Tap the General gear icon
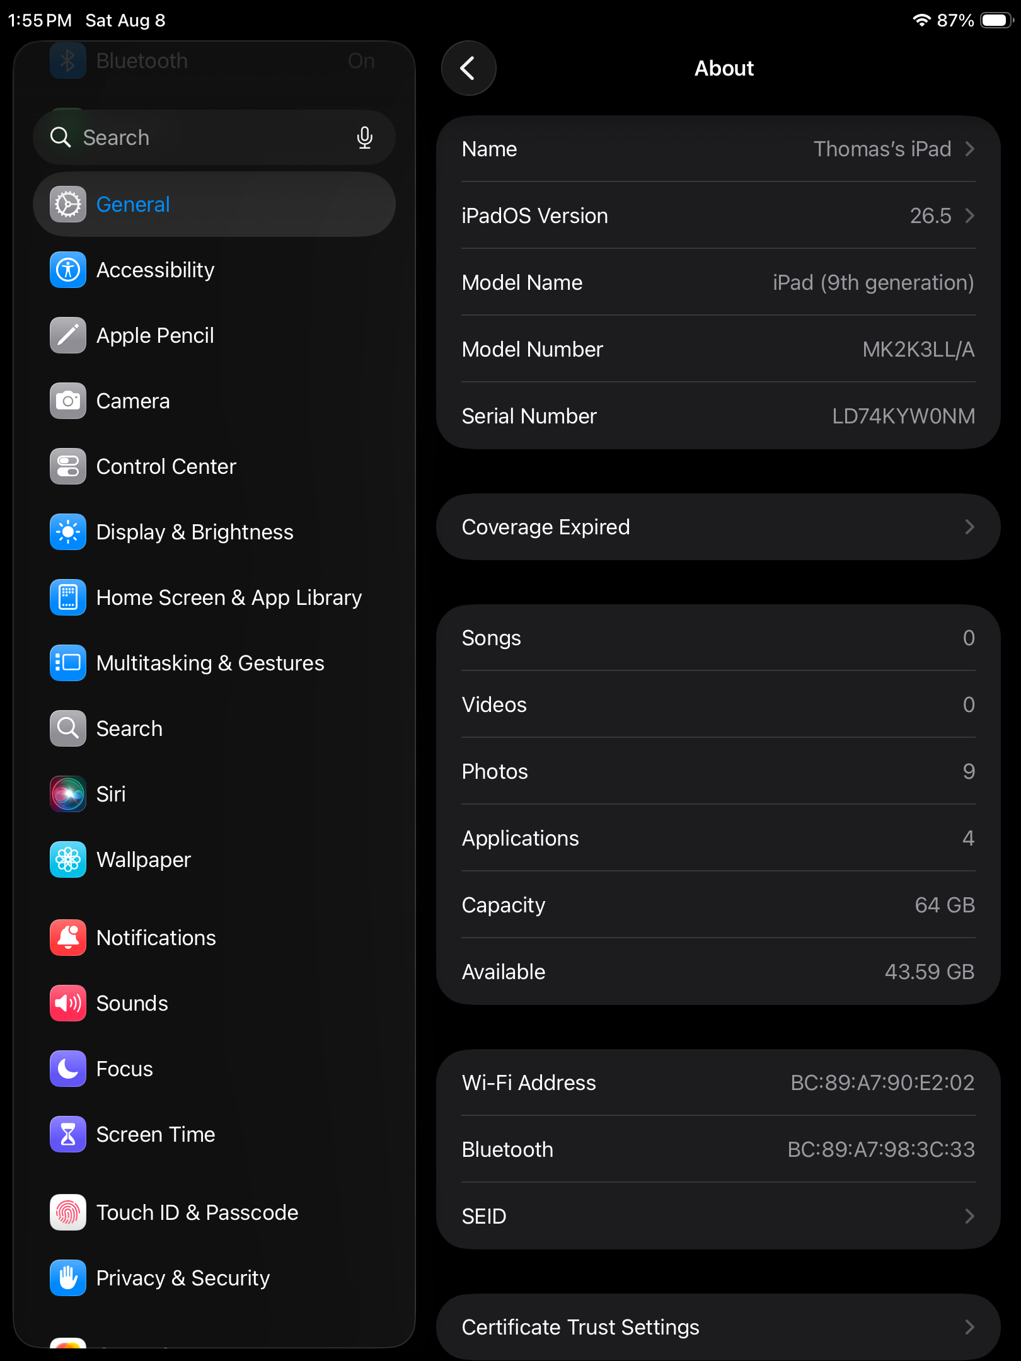 [x=68, y=204]
